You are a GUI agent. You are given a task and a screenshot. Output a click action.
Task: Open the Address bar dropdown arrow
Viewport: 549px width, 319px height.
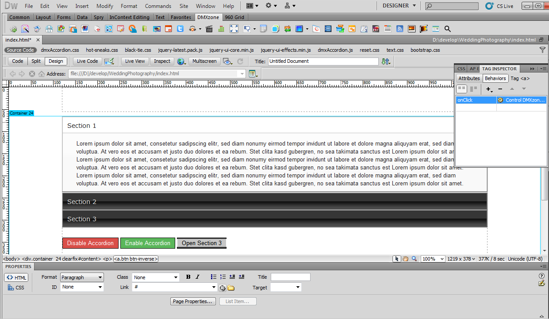[x=242, y=74]
